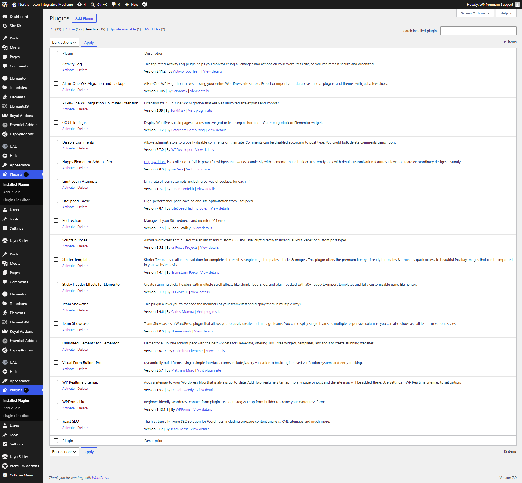Expand the Screen Options panel

point(475,13)
